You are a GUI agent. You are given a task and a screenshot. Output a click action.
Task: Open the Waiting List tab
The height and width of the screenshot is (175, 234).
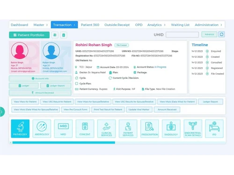tap(180, 25)
